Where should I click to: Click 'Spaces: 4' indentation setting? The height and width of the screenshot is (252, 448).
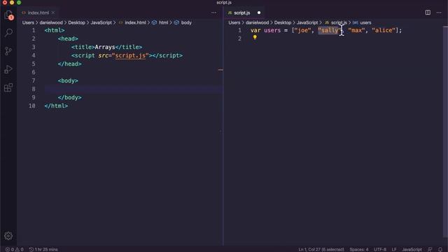click(x=359, y=249)
